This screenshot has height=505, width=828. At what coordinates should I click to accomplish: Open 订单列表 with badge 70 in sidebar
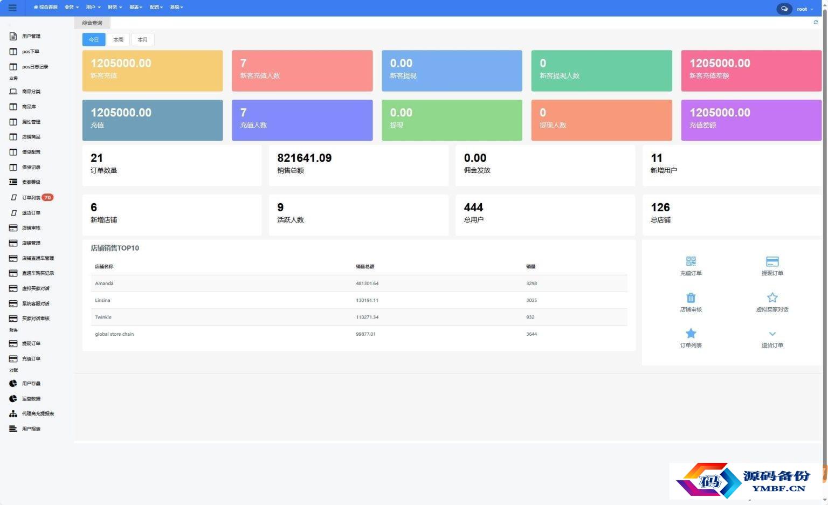32,198
